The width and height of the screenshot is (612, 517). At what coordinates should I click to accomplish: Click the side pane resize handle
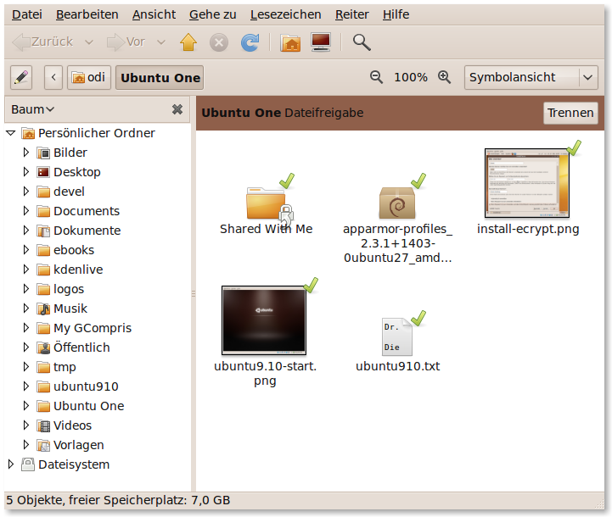194,293
